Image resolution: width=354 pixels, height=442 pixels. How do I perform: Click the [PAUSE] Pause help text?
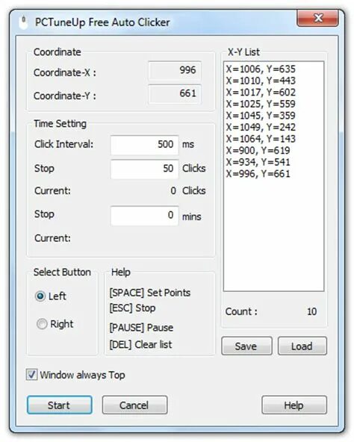(141, 328)
